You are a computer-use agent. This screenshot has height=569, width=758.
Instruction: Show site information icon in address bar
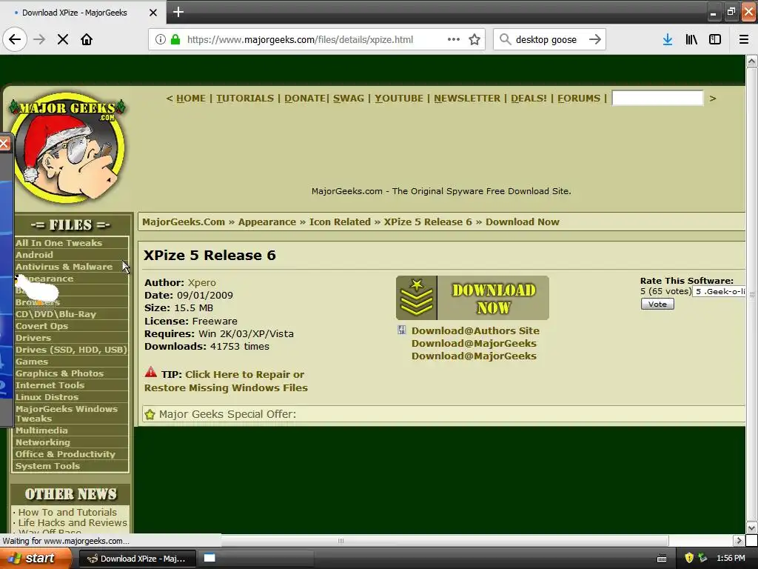pyautogui.click(x=161, y=39)
